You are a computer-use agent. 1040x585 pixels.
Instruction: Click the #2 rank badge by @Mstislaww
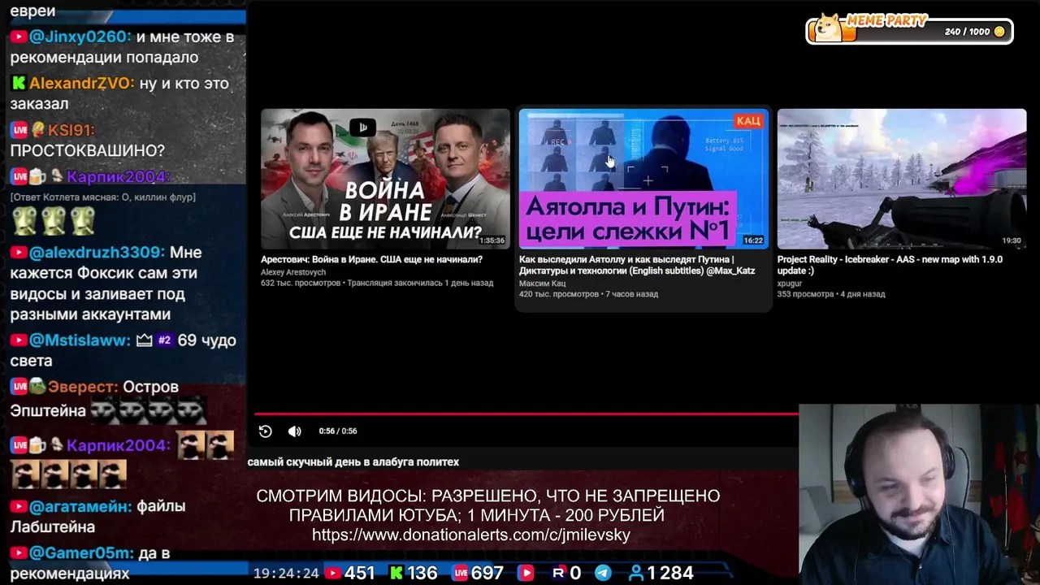pyautogui.click(x=164, y=340)
